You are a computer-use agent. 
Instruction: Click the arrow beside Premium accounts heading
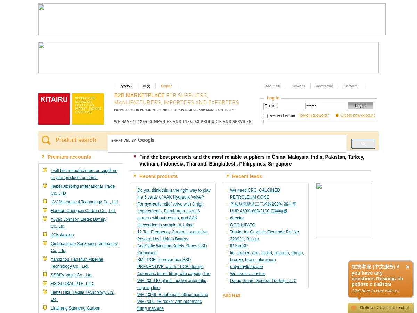(43, 157)
